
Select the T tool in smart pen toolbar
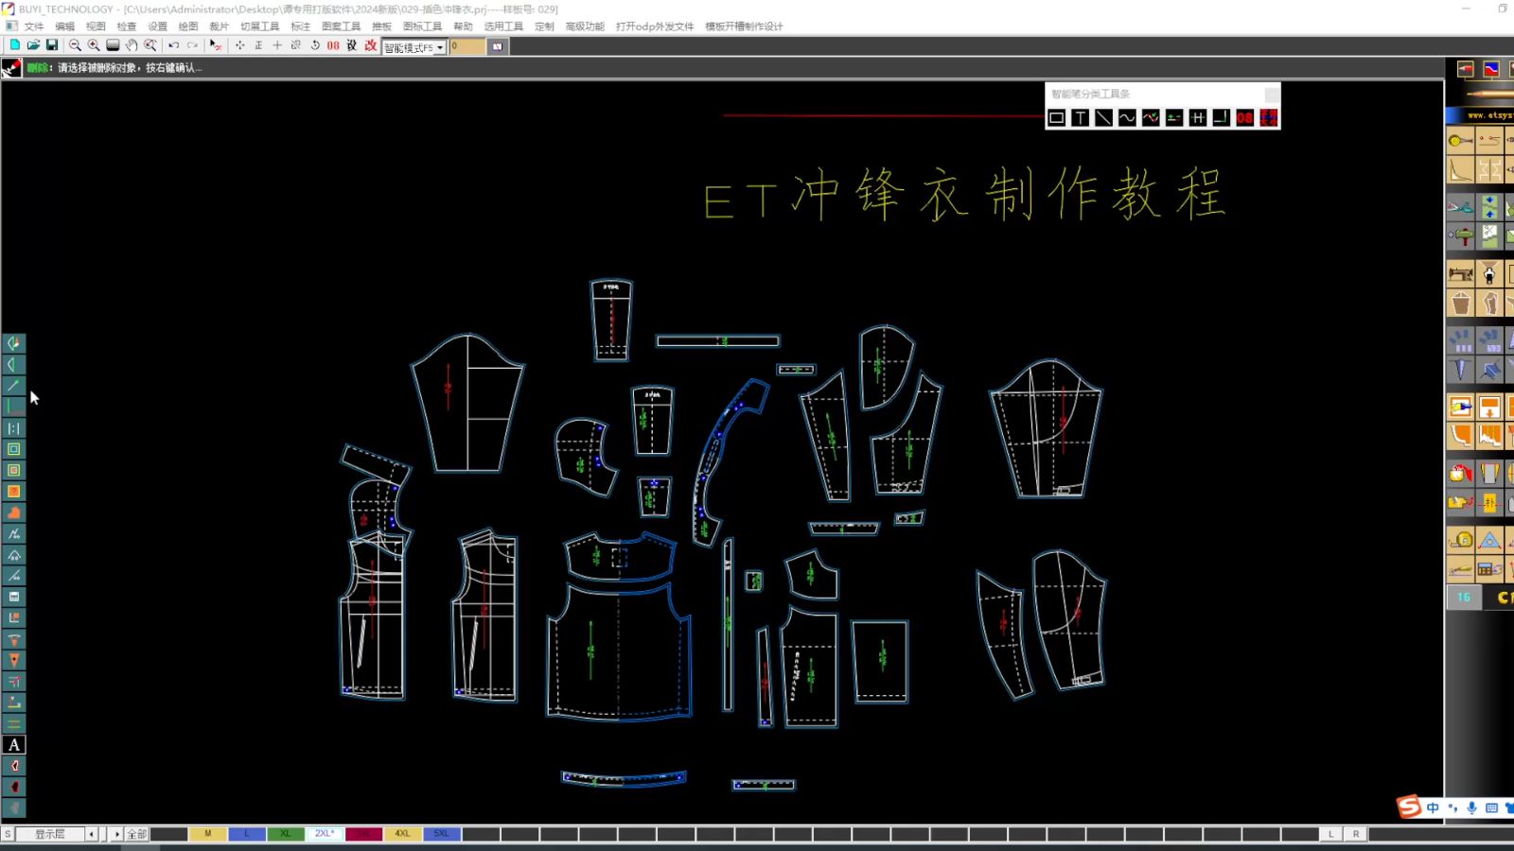point(1081,117)
